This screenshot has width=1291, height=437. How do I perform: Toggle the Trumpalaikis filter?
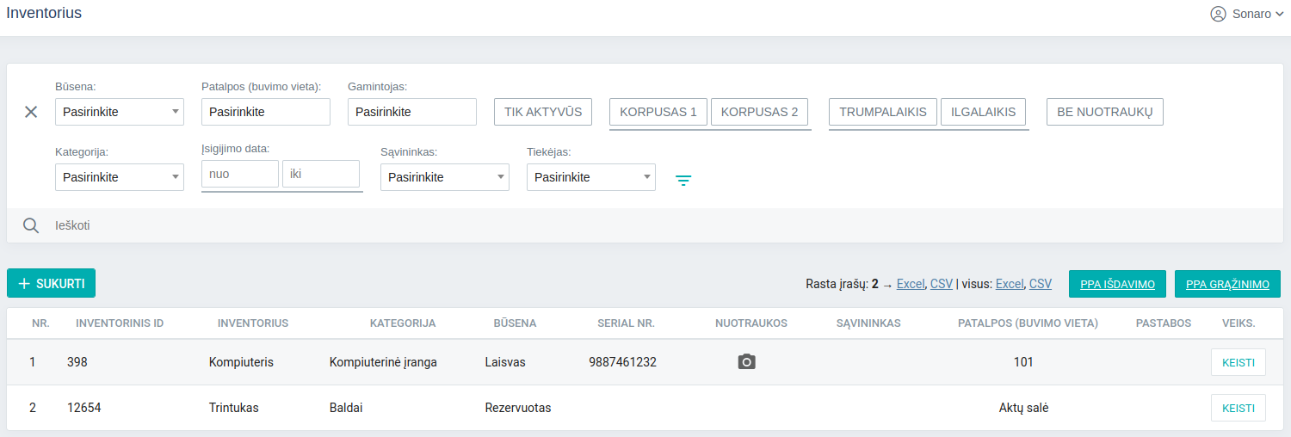click(x=883, y=112)
